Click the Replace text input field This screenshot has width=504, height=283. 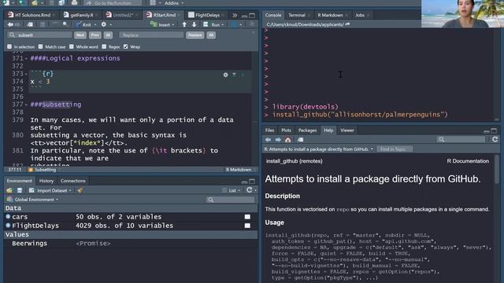coord(151,35)
